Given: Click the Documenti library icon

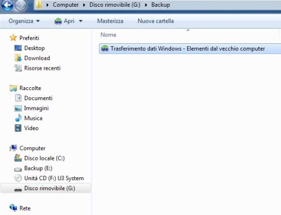Looking at the screenshot, I should (x=18, y=98).
